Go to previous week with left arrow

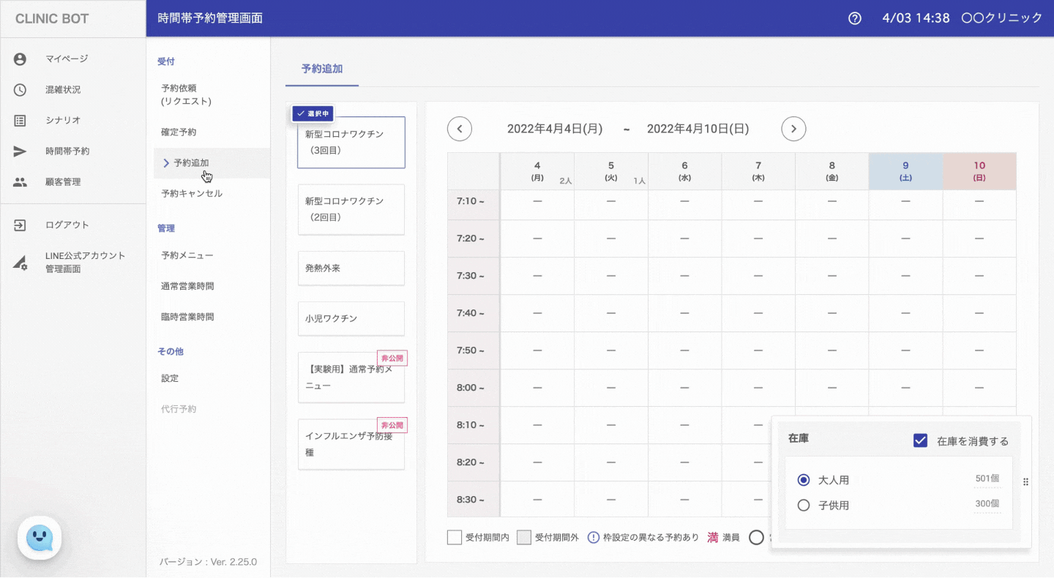[460, 129]
